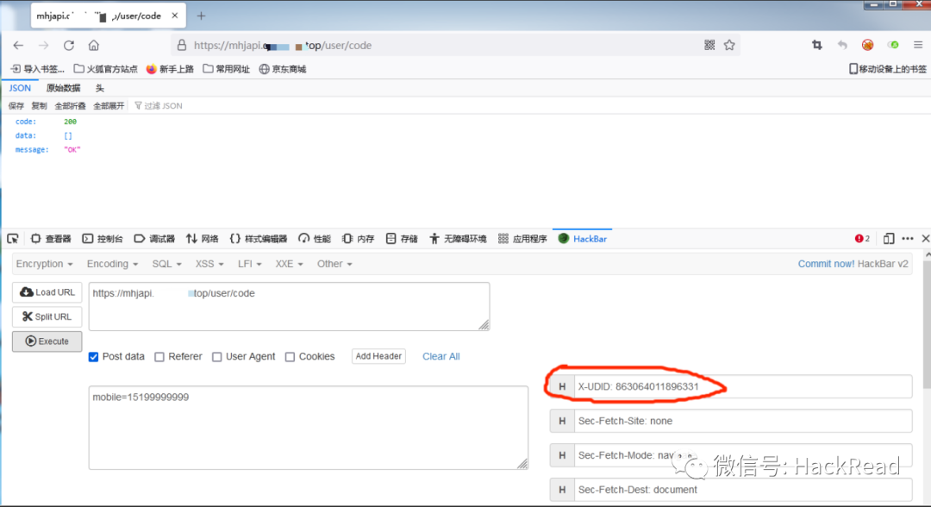Click the post data field with mobile=15199999999
This screenshot has height=507, width=931.
click(x=308, y=428)
